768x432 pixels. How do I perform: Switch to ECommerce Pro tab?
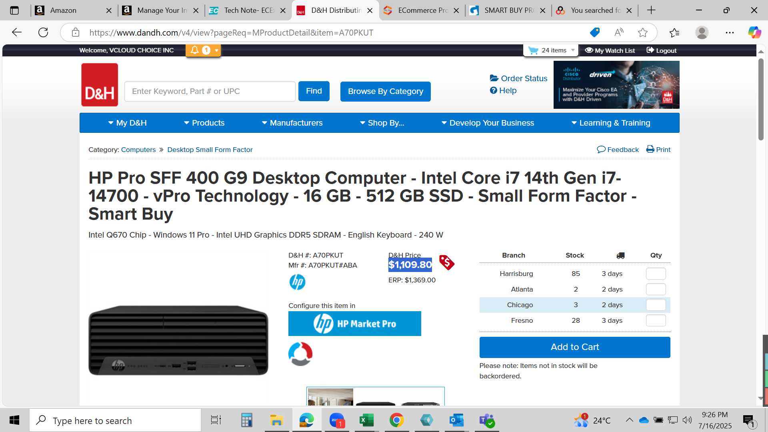pos(422,10)
